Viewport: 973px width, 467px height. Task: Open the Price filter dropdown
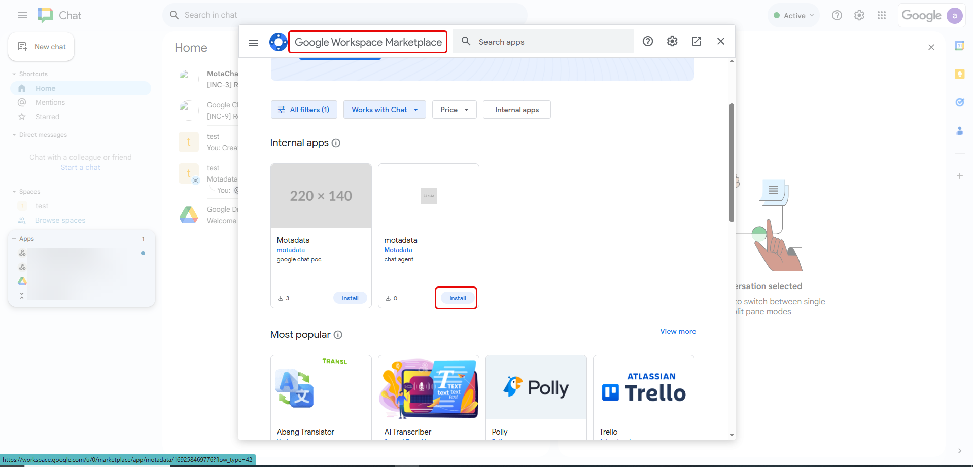coord(454,110)
